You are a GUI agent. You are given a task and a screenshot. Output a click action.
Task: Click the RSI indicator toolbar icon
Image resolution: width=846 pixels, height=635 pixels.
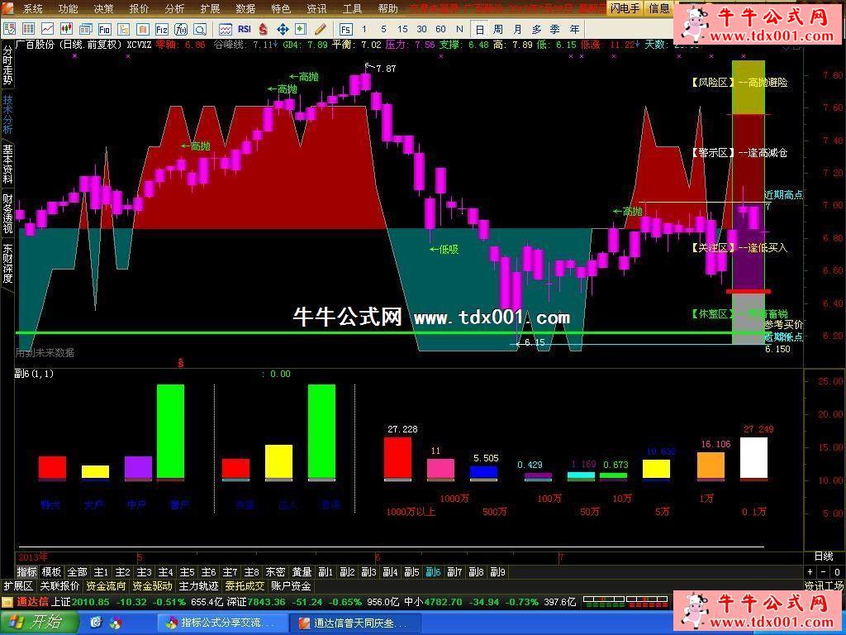click(x=245, y=30)
